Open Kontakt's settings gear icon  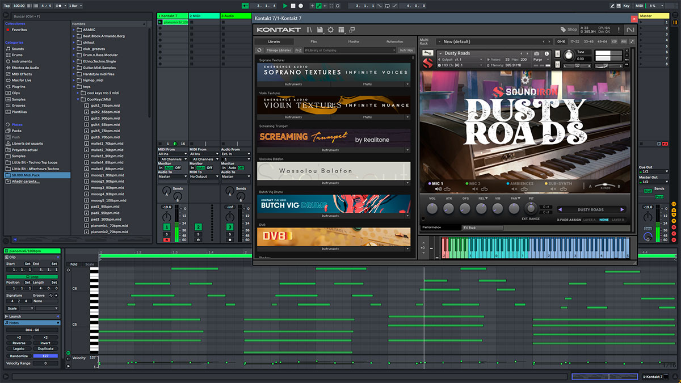[x=330, y=30]
